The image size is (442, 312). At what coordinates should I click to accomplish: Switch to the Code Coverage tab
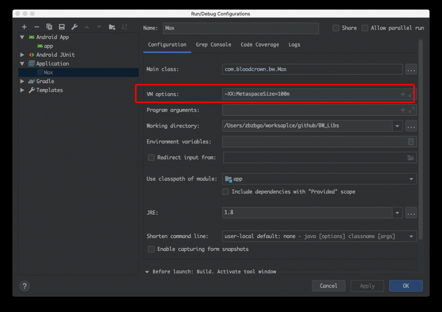point(259,45)
